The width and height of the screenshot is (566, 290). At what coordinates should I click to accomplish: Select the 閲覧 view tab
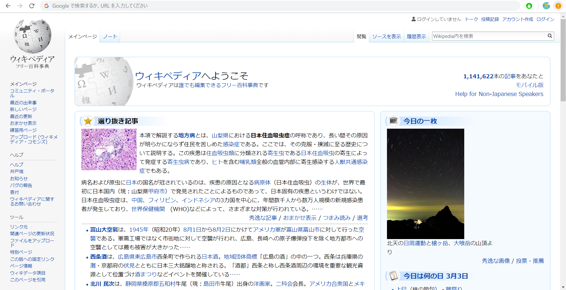click(361, 37)
